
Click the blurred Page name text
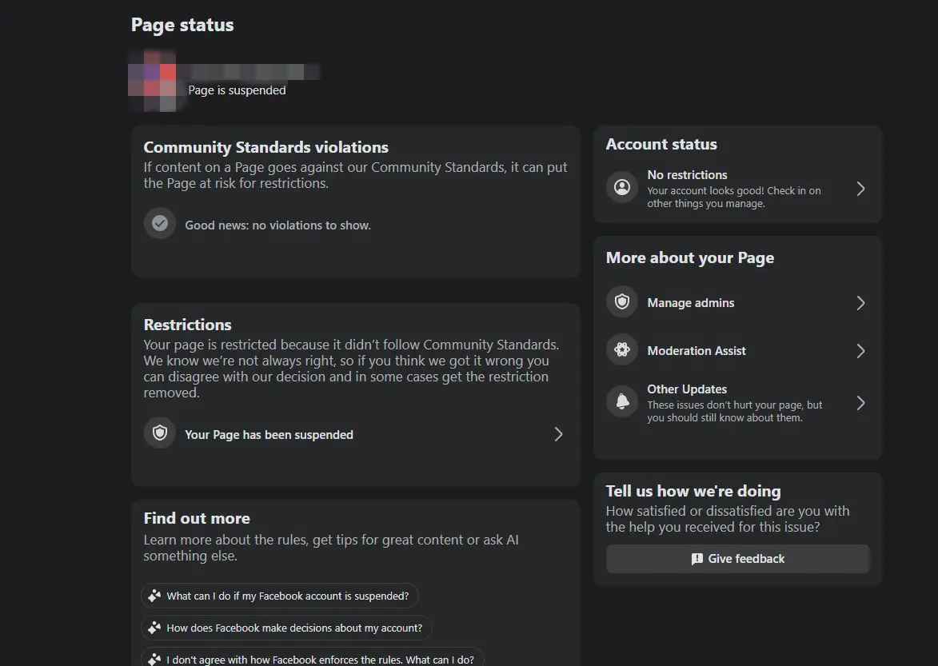point(253,72)
